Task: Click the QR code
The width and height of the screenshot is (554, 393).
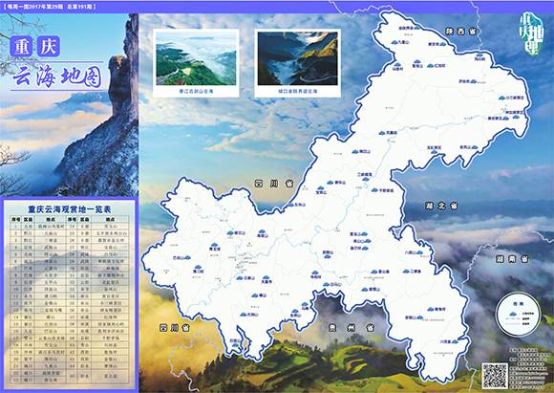Action: click(x=495, y=376)
